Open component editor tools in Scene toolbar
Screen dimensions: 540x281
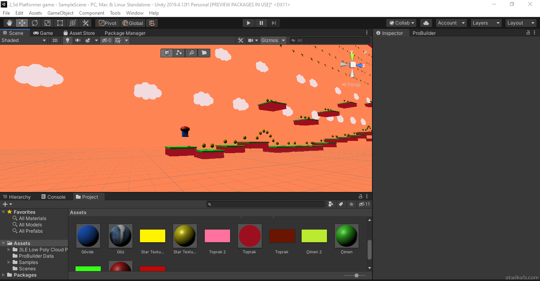pos(240,40)
